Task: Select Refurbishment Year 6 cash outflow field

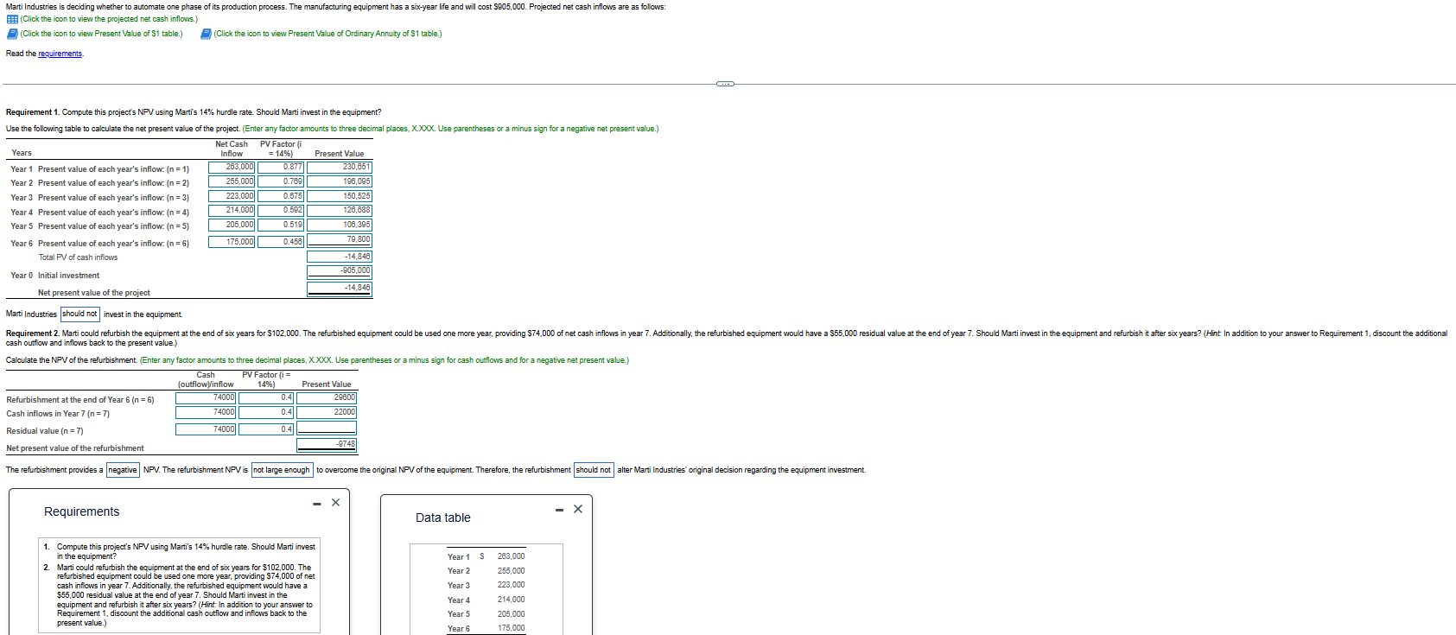Action: (x=206, y=397)
